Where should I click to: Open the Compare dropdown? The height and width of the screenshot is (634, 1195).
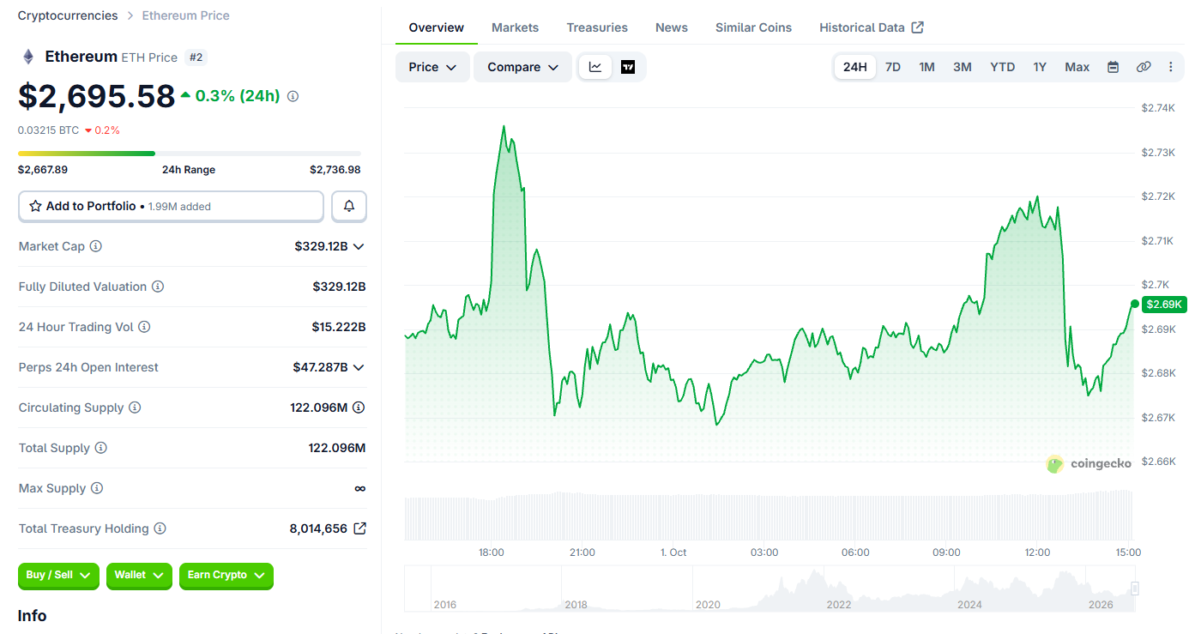pyautogui.click(x=523, y=67)
